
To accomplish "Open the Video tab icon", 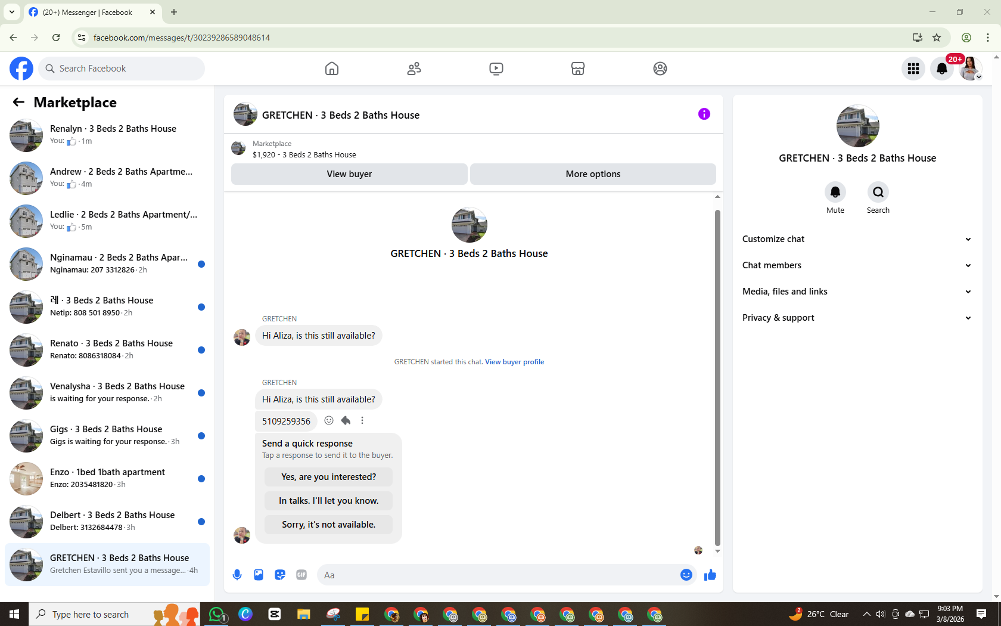I will point(496,69).
